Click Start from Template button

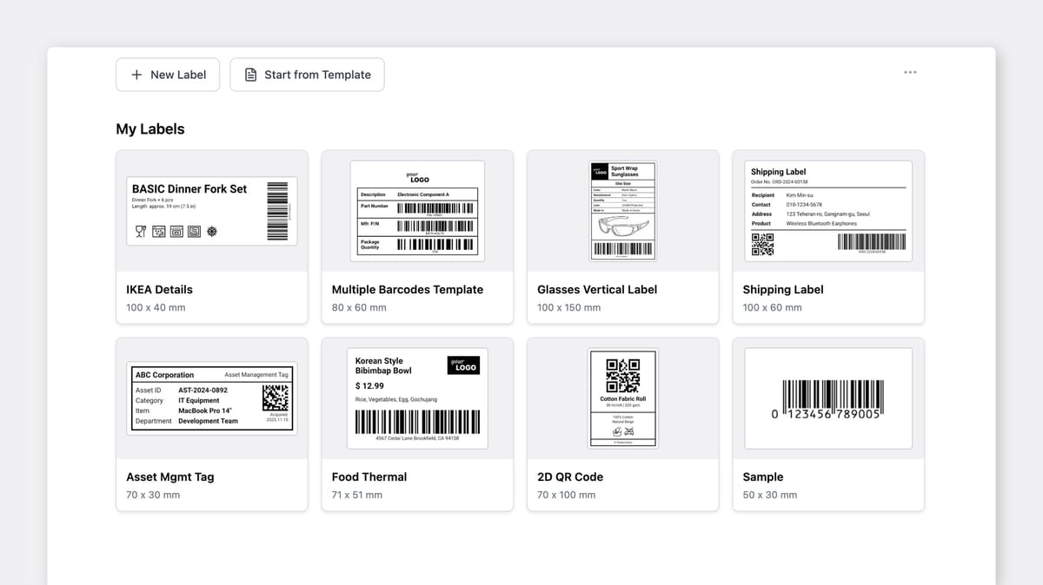307,75
